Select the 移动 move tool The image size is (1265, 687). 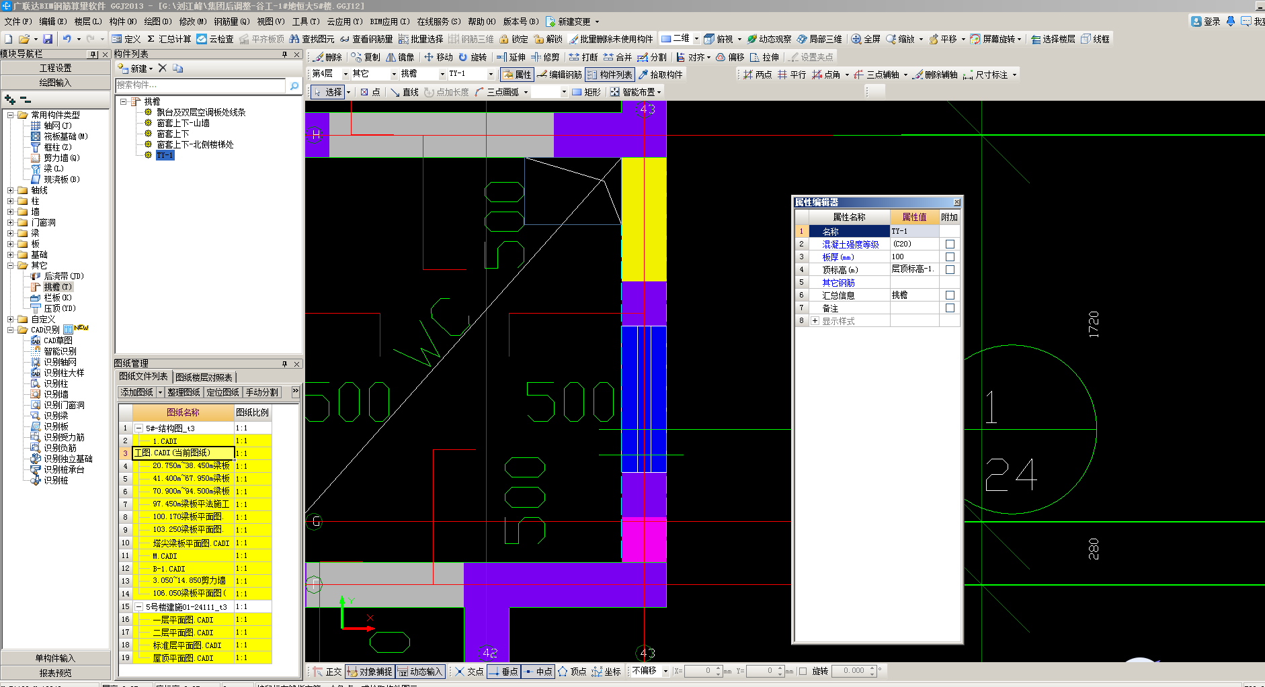coord(438,57)
